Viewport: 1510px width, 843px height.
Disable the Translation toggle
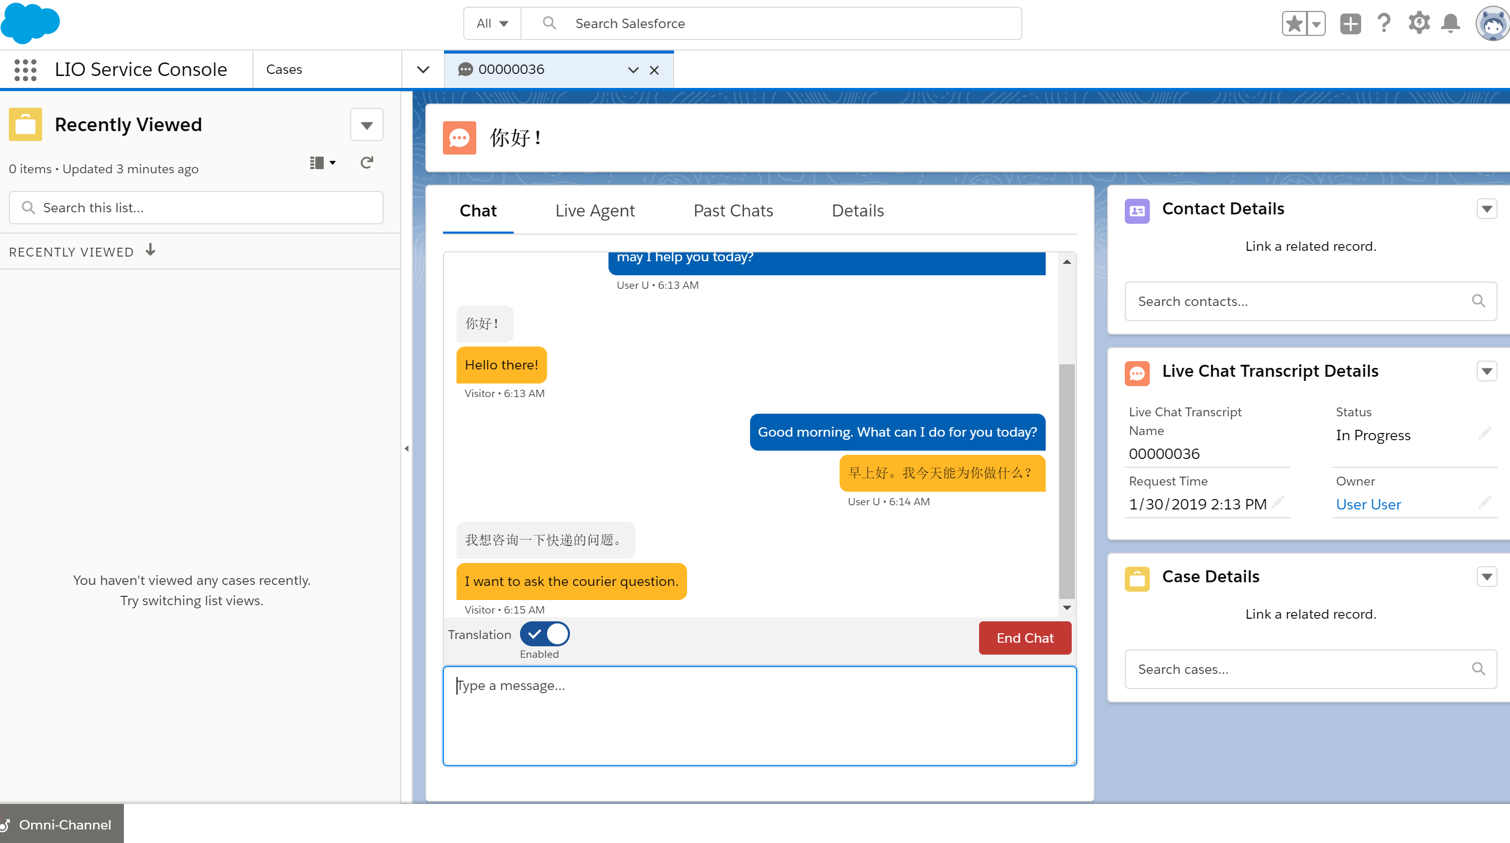[x=544, y=634]
